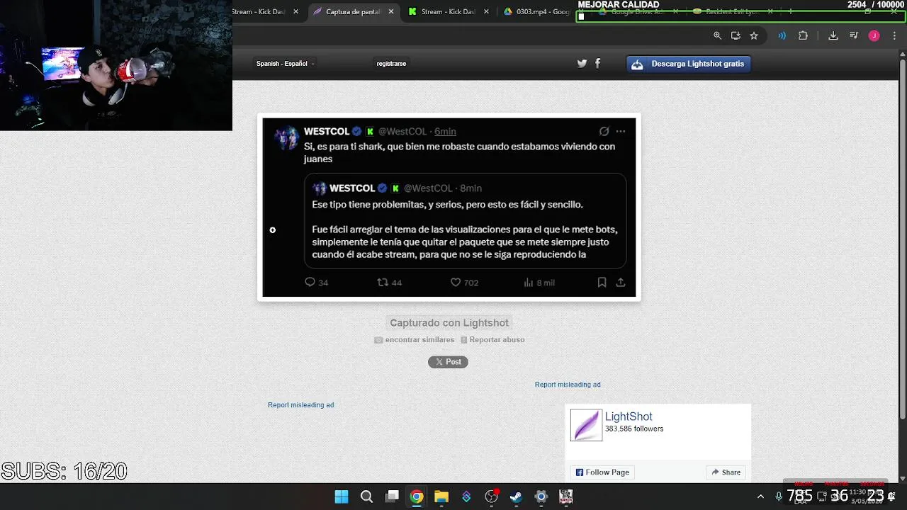Bookmark this page with the star icon

[754, 36]
